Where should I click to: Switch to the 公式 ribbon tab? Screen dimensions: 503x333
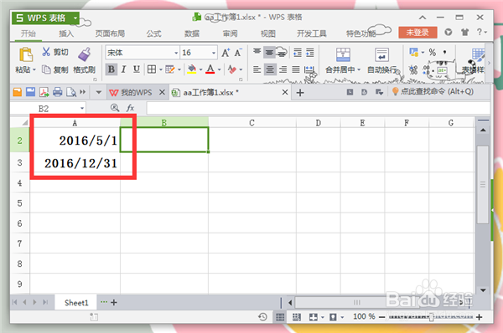tap(154, 33)
